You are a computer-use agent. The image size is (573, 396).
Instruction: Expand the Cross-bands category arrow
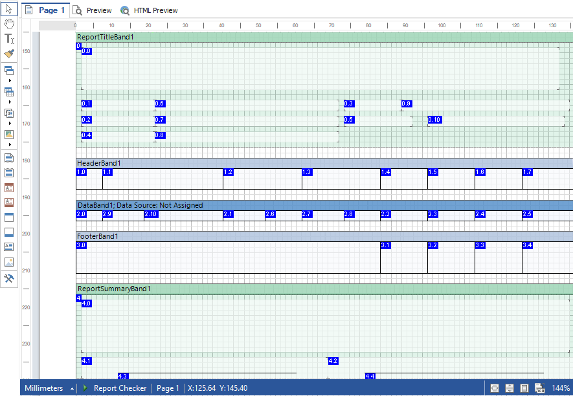9,102
